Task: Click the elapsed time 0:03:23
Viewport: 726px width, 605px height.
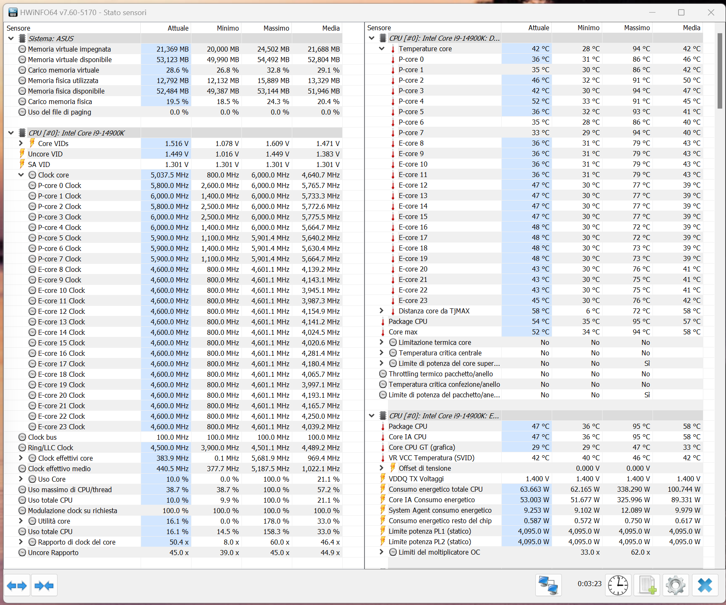Action: [590, 584]
